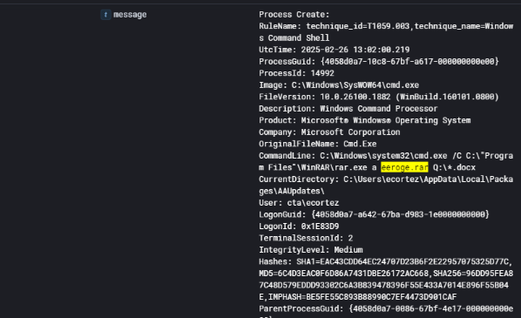Viewport: 521px width, 318px height.
Task: Select the CurrentDirectory ecortez AppData path
Action: (x=386, y=185)
